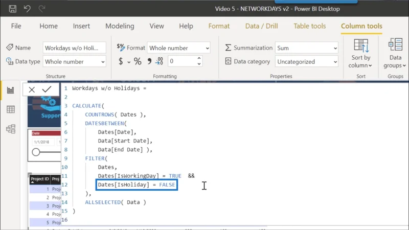This screenshot has height=230, width=409.
Task: Click DATESBETWEEN in the formula
Action: tap(104, 123)
